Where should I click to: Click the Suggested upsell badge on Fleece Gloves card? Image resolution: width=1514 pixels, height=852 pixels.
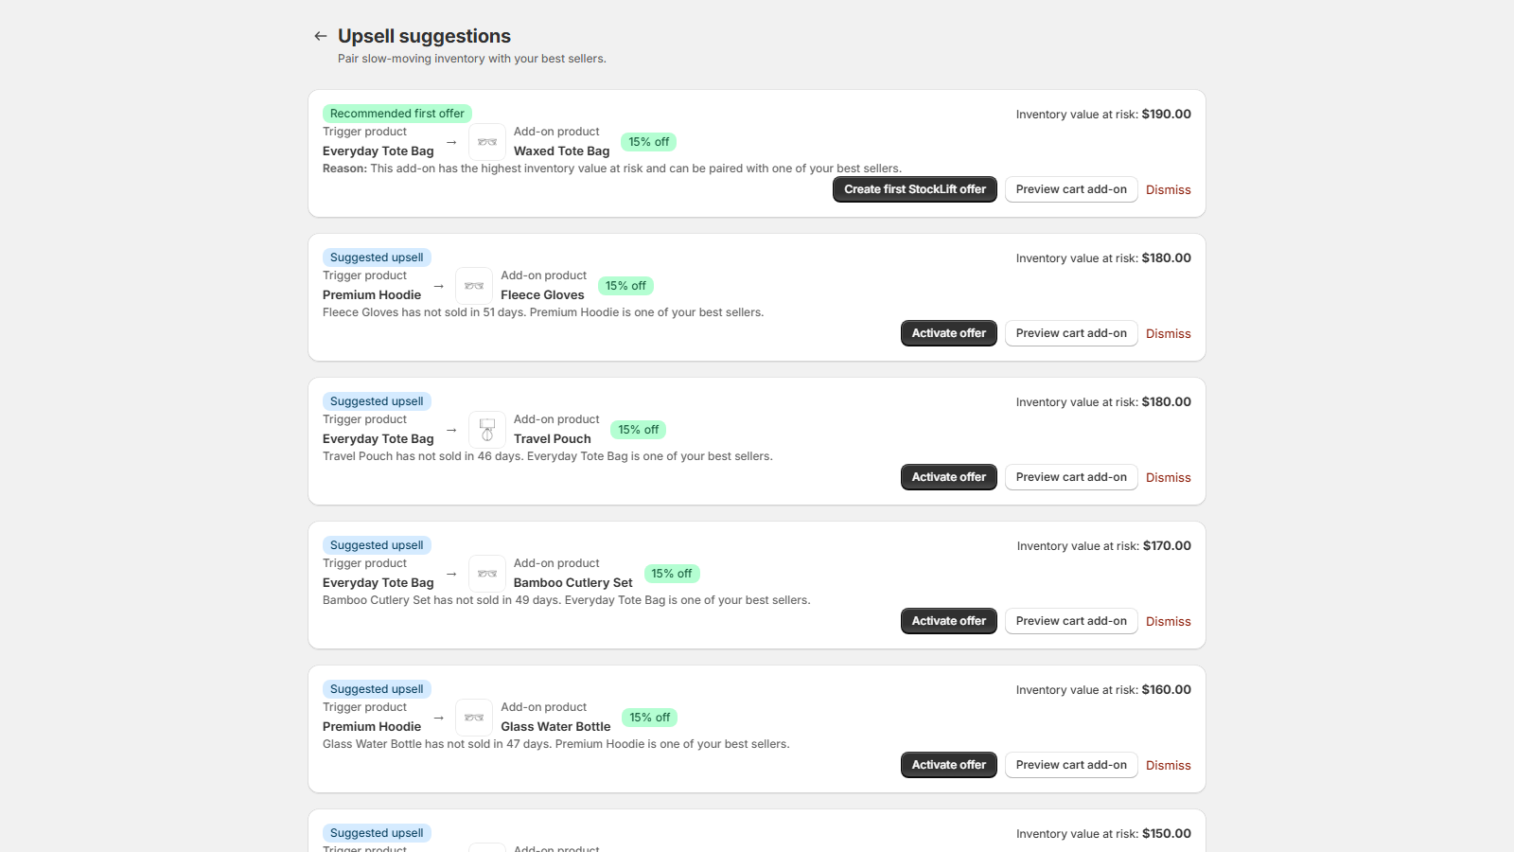pos(377,257)
